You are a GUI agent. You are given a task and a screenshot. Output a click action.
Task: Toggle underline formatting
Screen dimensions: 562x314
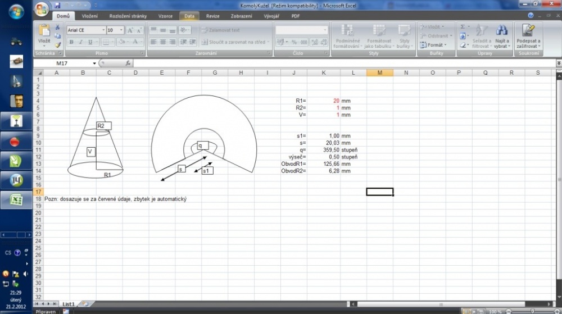pyautogui.click(x=90, y=42)
